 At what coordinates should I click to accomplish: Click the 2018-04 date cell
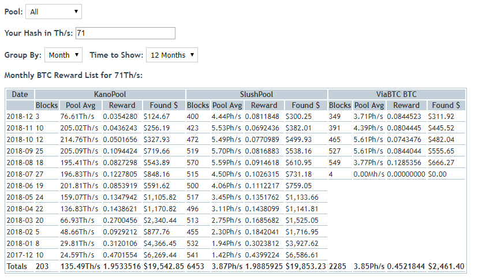tap(20, 209)
